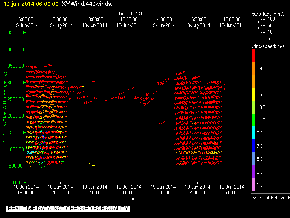
Task: Click the 2500.00 altitude tick label
Action: pyautogui.click(x=16, y=99)
